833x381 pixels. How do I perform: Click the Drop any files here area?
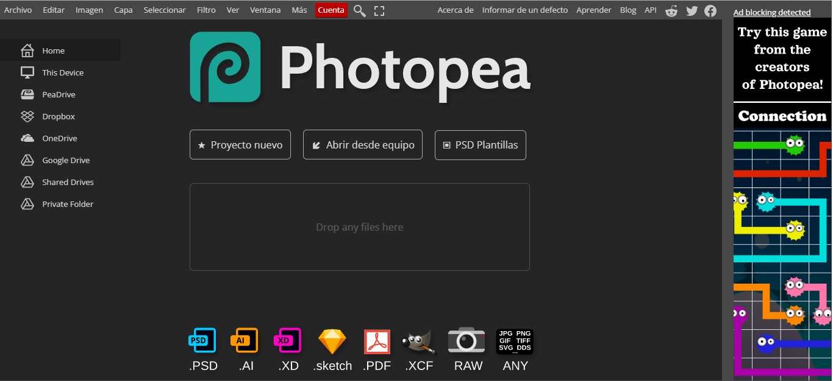tap(360, 227)
